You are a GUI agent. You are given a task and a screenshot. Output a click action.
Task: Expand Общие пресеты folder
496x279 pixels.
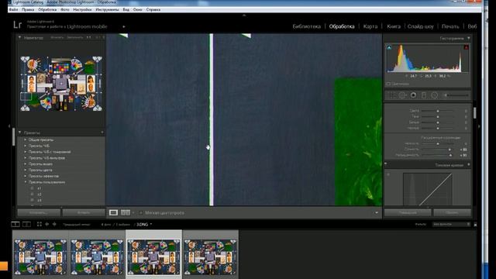[26, 139]
